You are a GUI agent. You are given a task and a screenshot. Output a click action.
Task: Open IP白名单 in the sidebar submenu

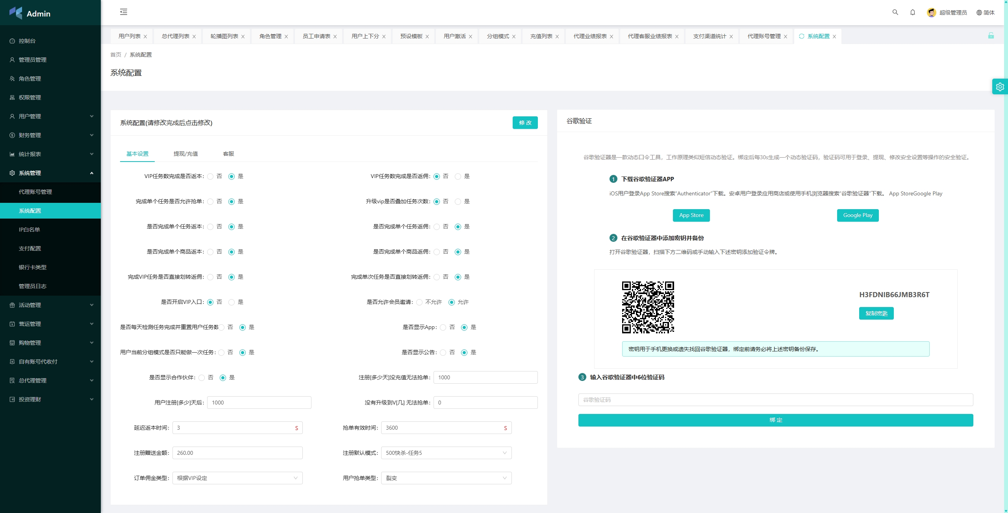(x=30, y=230)
